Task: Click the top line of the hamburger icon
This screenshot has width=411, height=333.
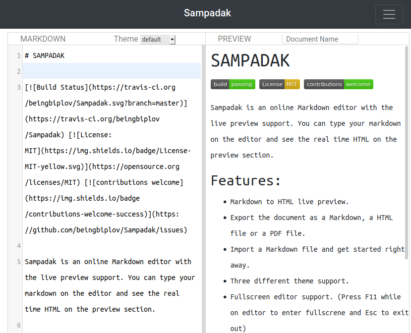Action: pos(389,10)
